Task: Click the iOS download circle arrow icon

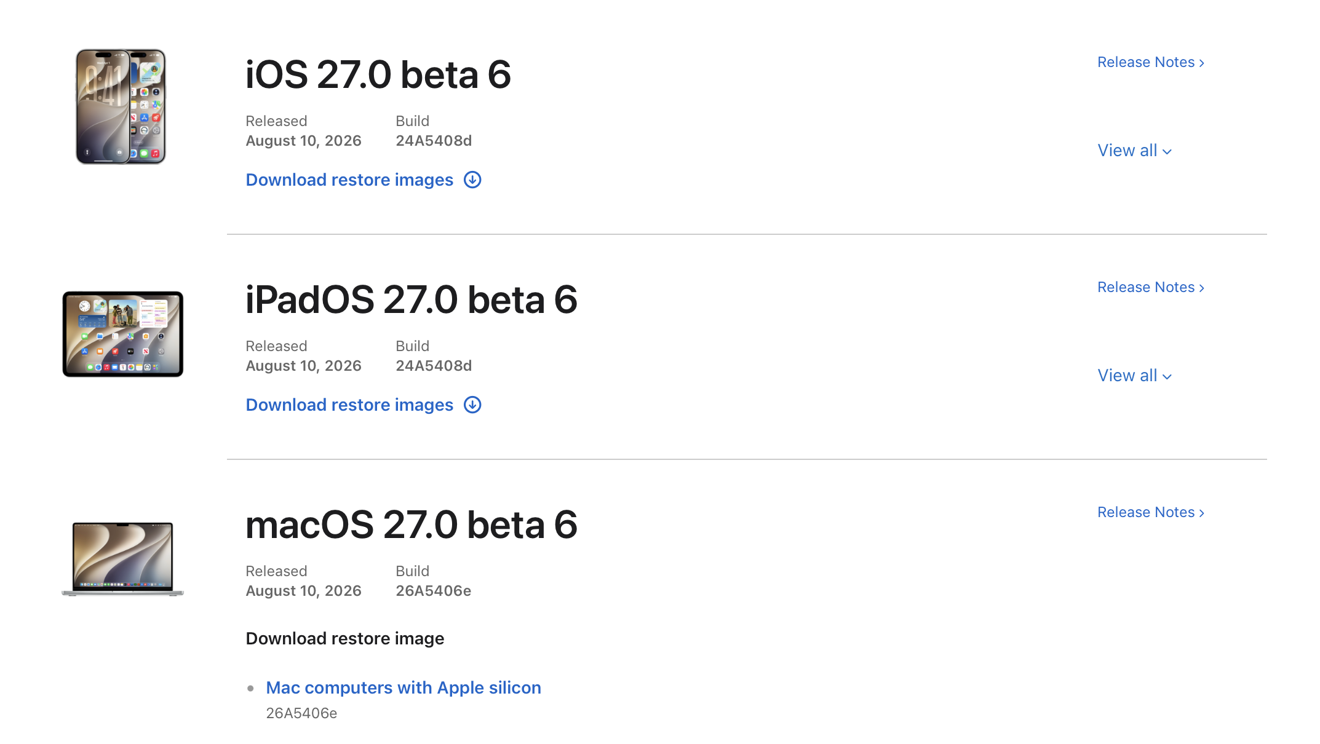Action: (472, 180)
